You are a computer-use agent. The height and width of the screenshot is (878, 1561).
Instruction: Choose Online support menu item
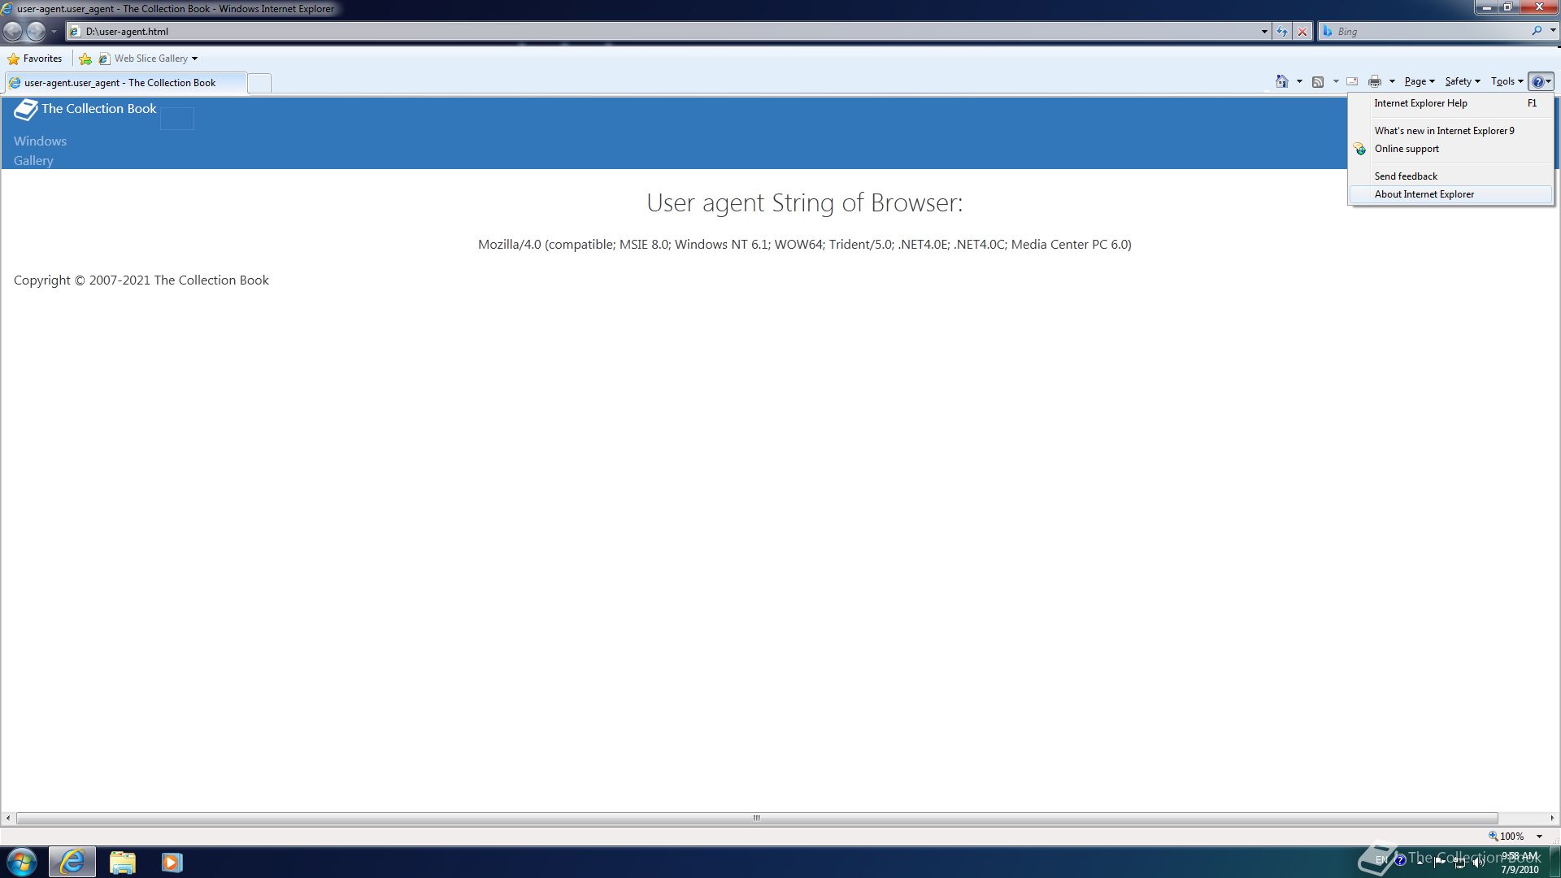pyautogui.click(x=1451, y=149)
